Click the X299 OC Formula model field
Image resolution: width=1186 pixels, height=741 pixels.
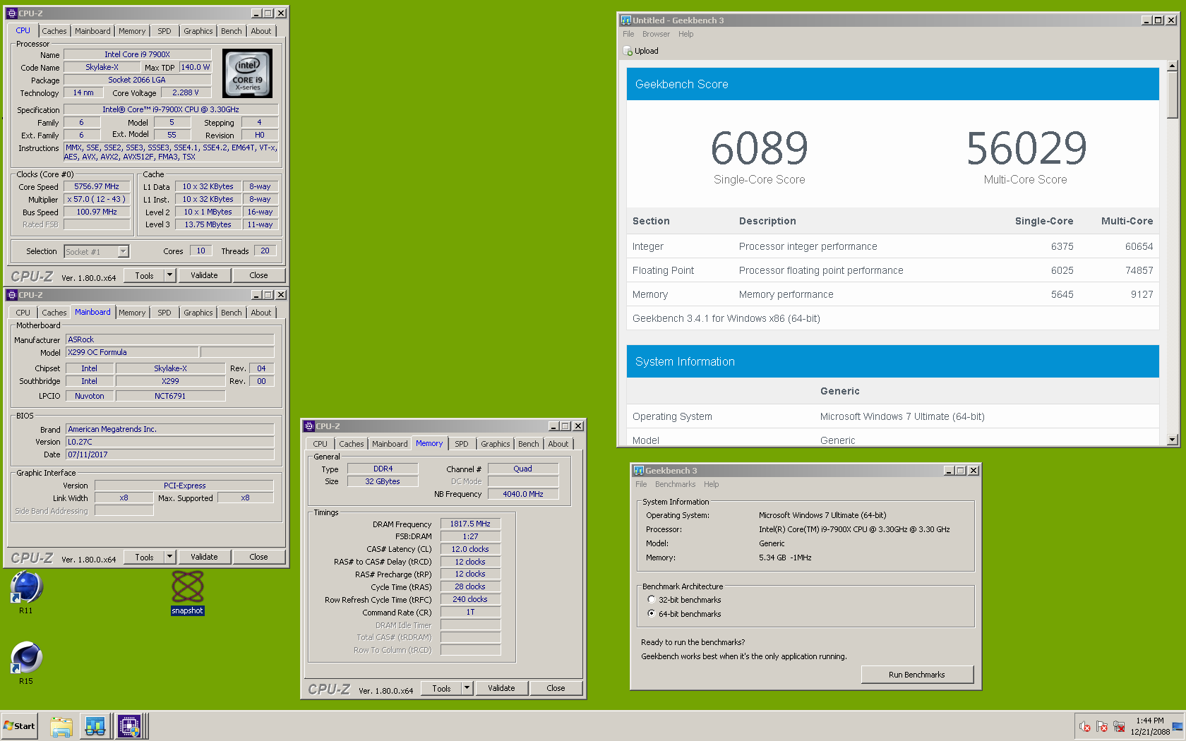[x=132, y=352]
